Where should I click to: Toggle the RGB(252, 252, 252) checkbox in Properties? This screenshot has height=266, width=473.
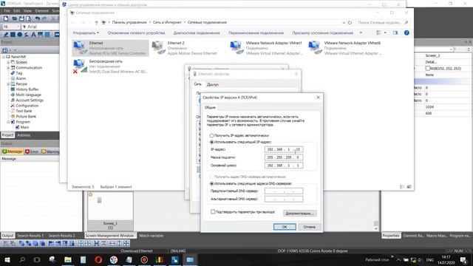click(x=427, y=69)
